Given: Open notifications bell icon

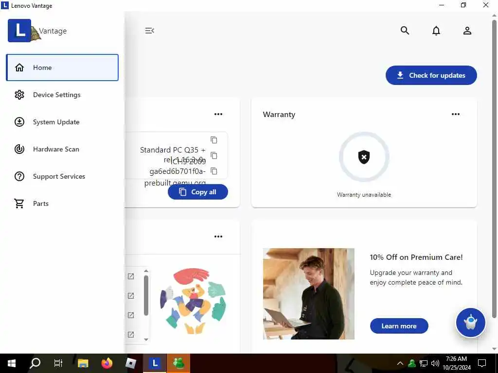Looking at the screenshot, I should (x=436, y=31).
